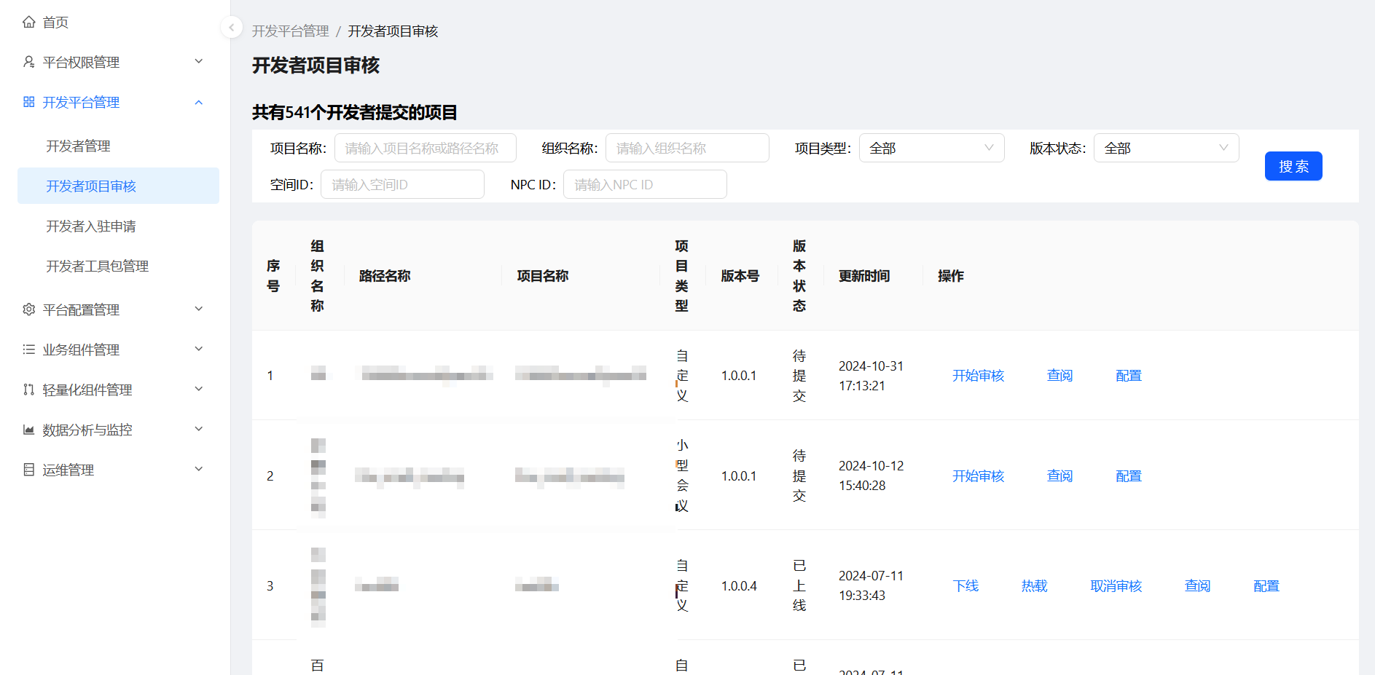Focus the 项目名称 input field
This screenshot has height=675, width=1375.
tap(425, 148)
